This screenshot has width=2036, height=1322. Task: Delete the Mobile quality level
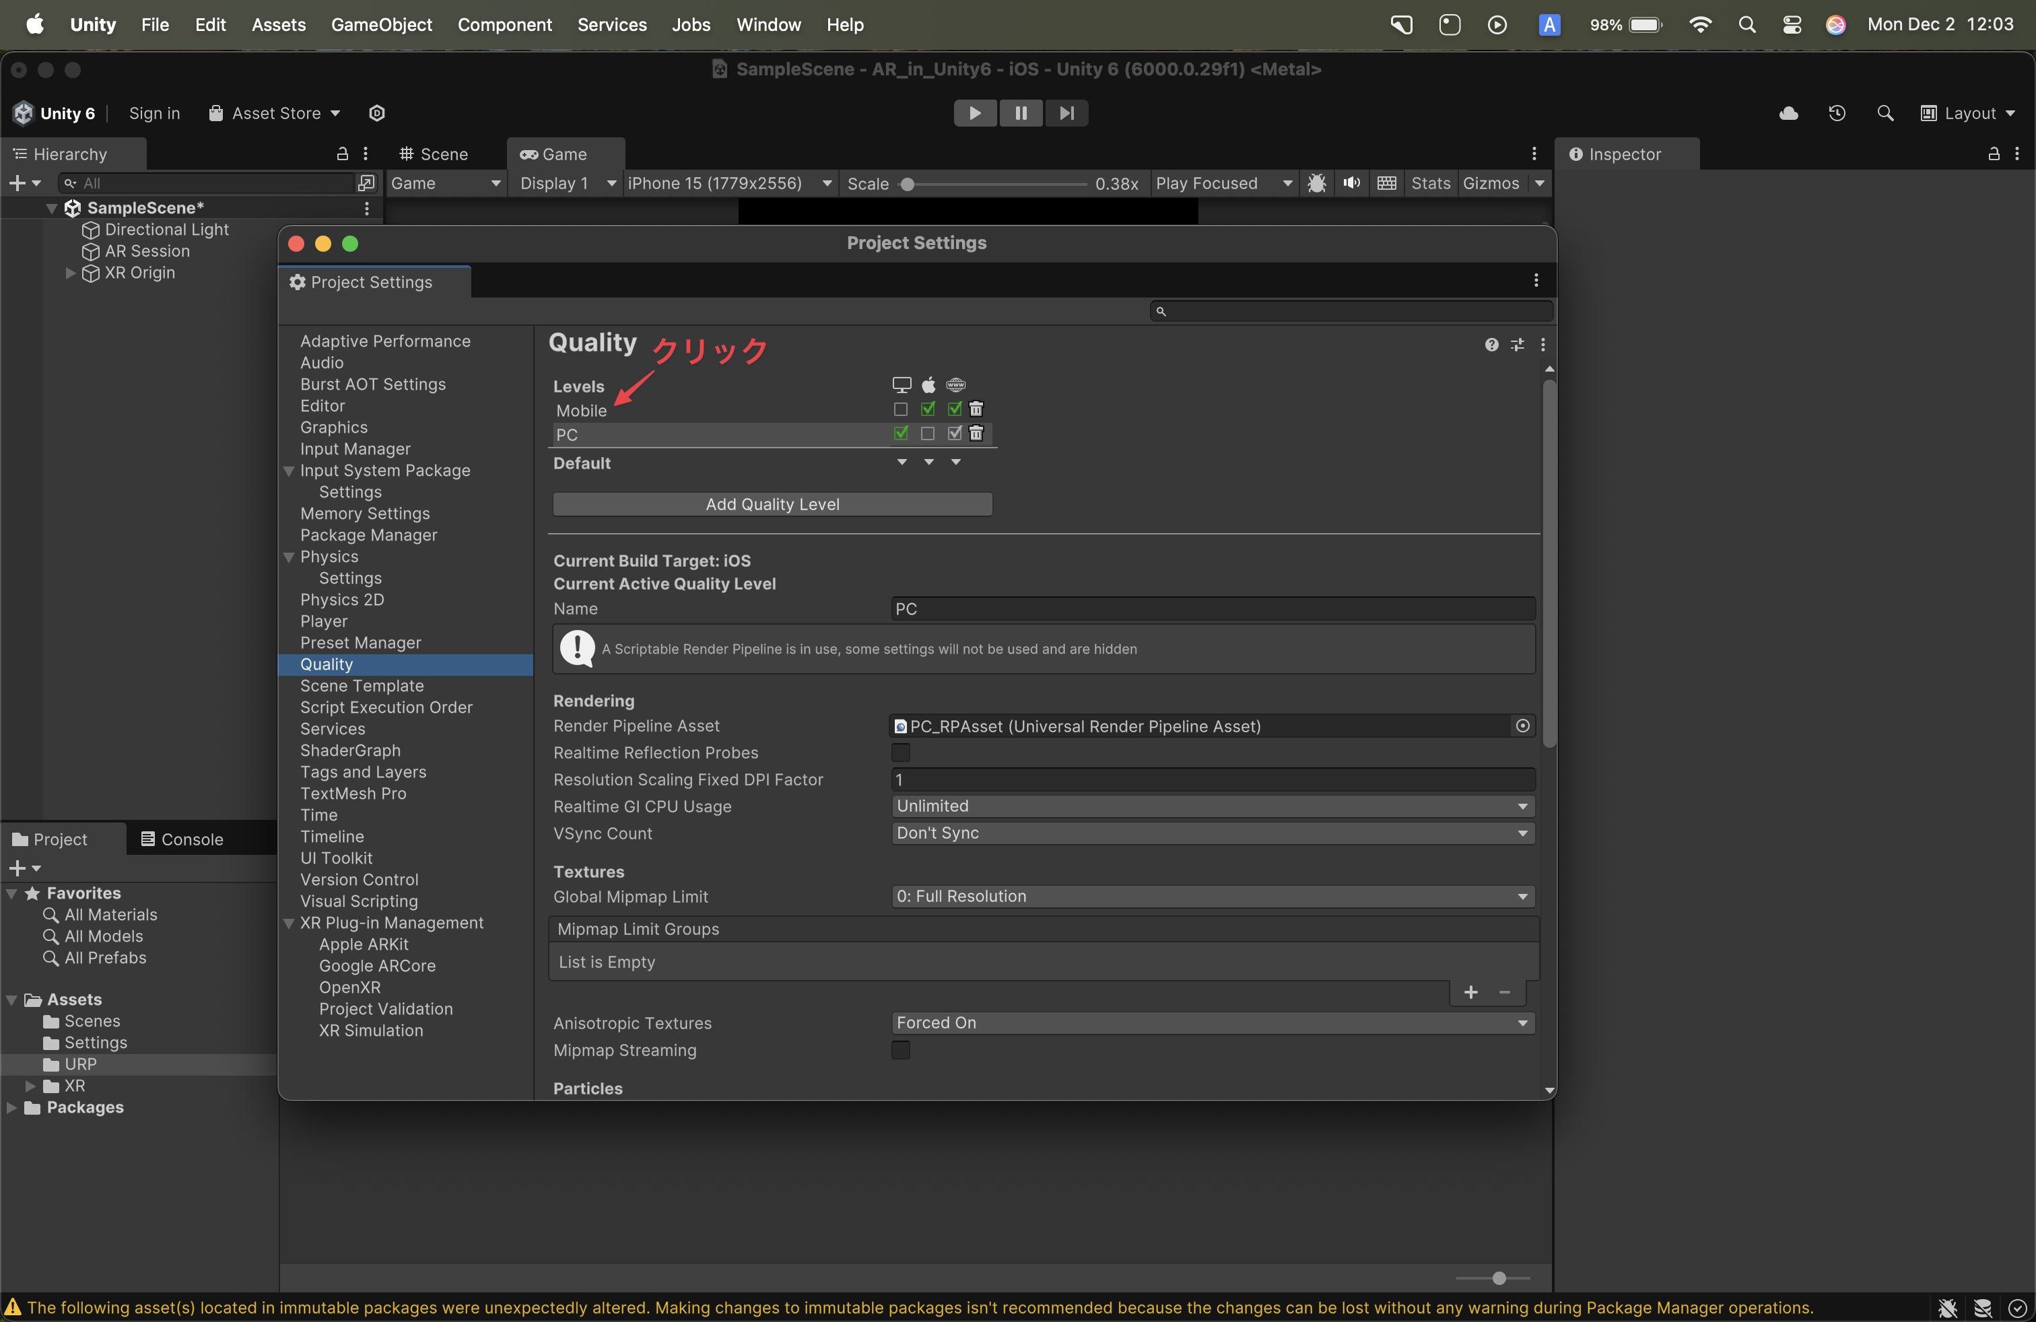pyautogui.click(x=976, y=409)
